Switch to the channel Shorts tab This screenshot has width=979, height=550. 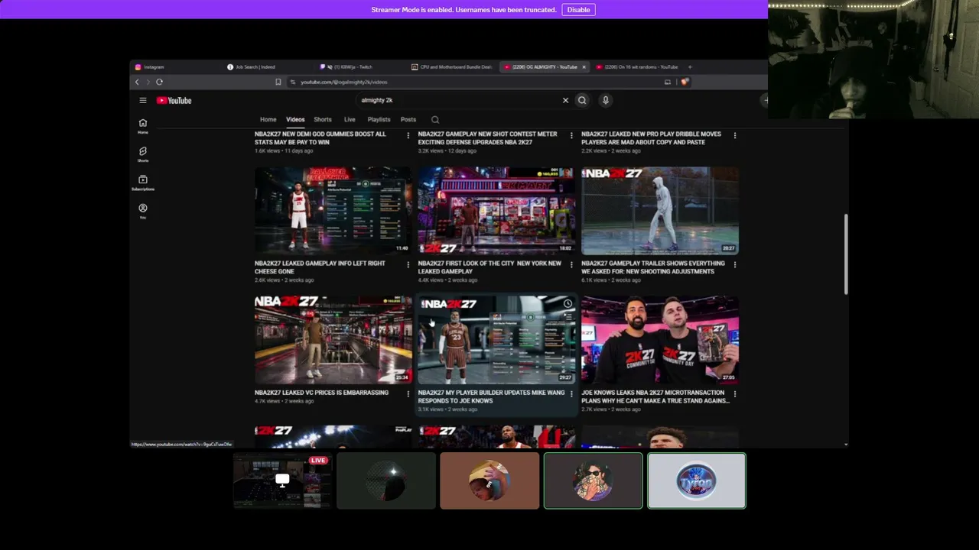click(x=323, y=120)
